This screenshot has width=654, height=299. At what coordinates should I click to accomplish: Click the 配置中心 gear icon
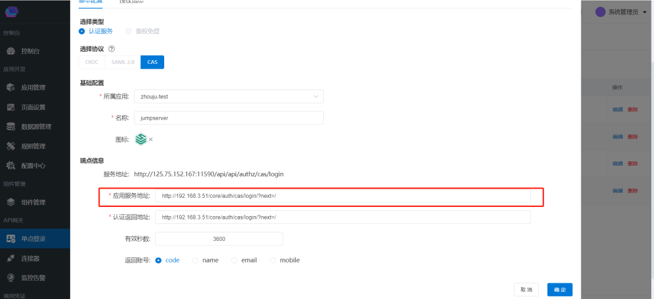pyautogui.click(x=11, y=166)
